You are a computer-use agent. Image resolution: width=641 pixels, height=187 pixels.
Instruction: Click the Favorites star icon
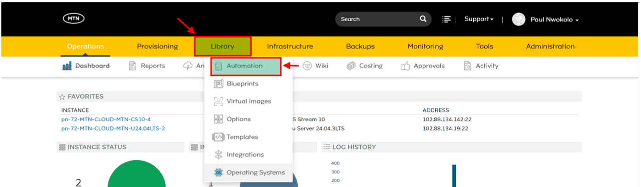click(x=62, y=96)
